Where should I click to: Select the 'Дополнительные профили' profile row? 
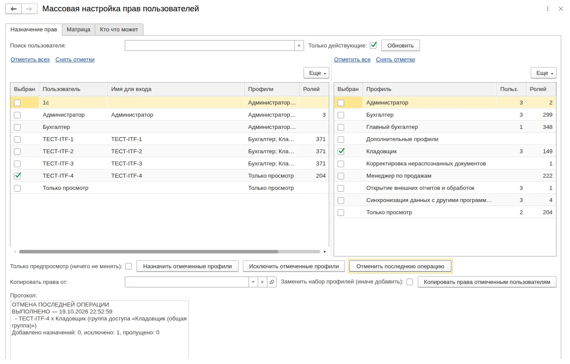(x=445, y=139)
